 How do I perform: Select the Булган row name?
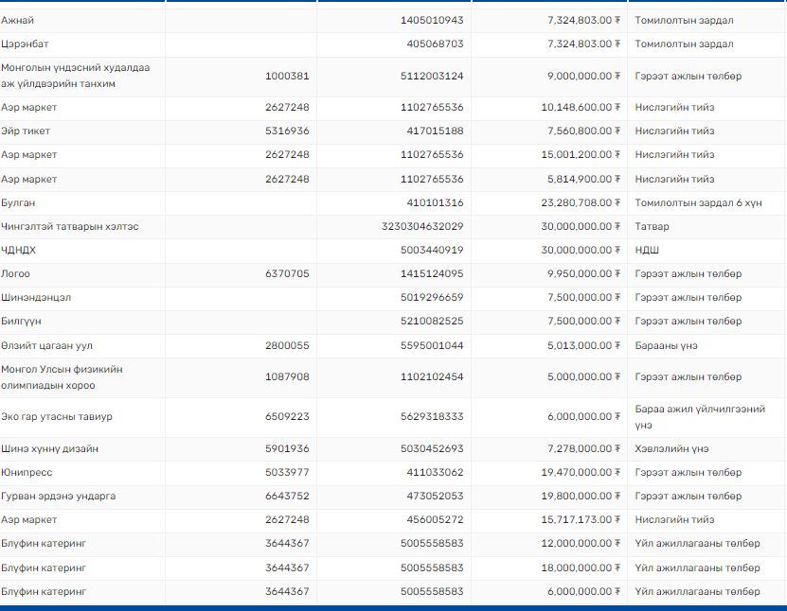pyautogui.click(x=19, y=202)
